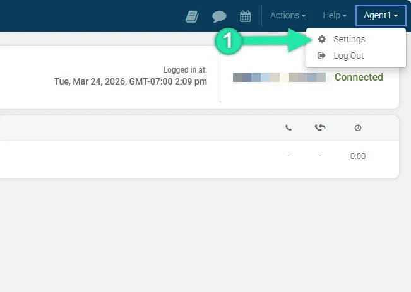Toggle the Agent1 user menu
The image size is (411, 292).
point(381,16)
